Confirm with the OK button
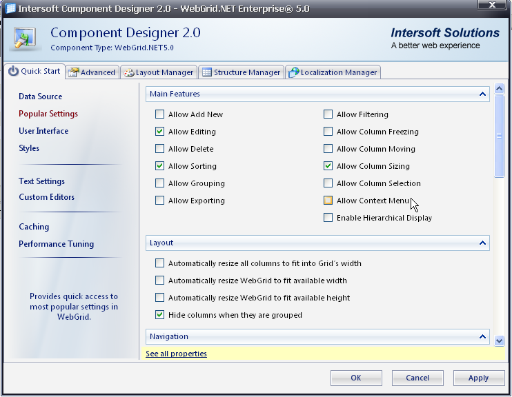This screenshot has height=397, width=512. (x=356, y=378)
